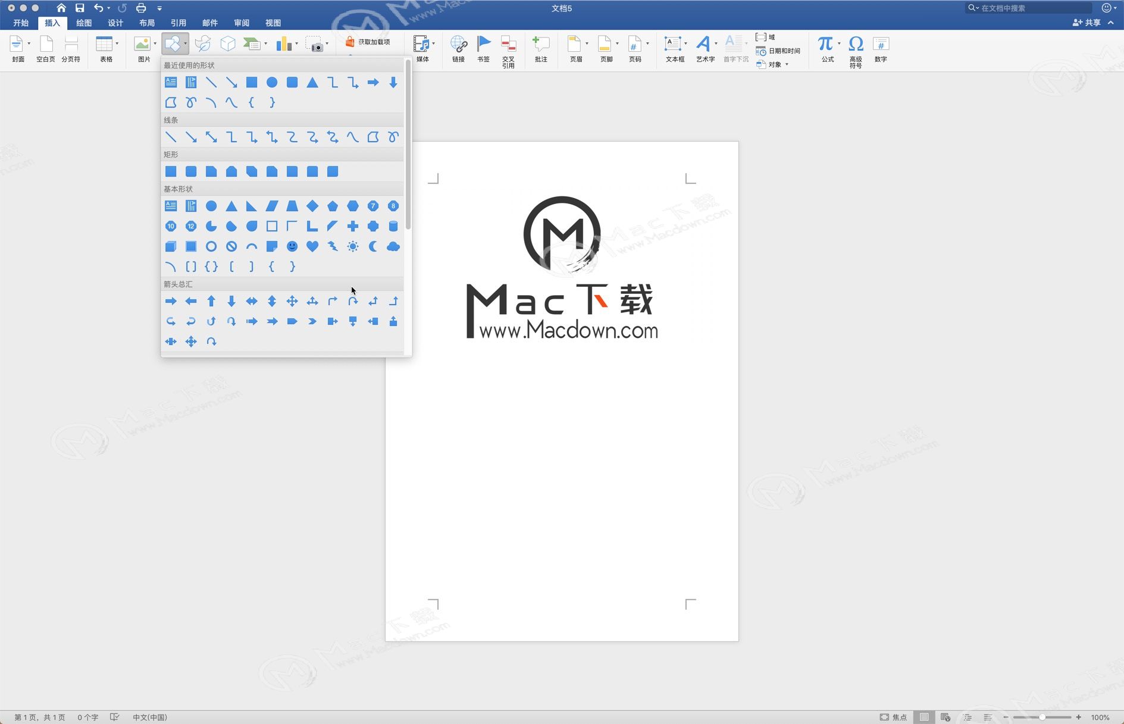Choose the triangle in recently used shapes
The width and height of the screenshot is (1124, 724).
312,82
